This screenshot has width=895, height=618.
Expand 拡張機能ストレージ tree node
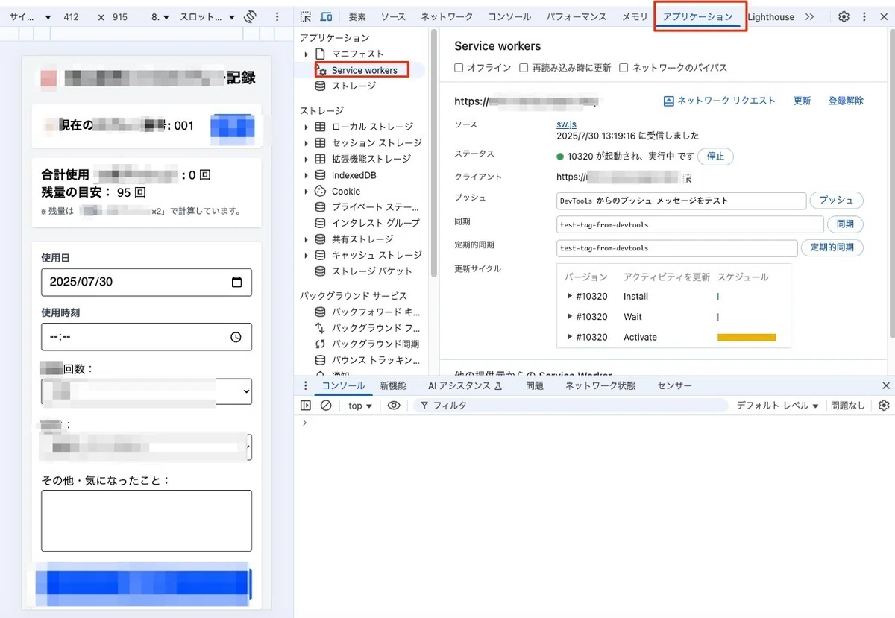(306, 159)
